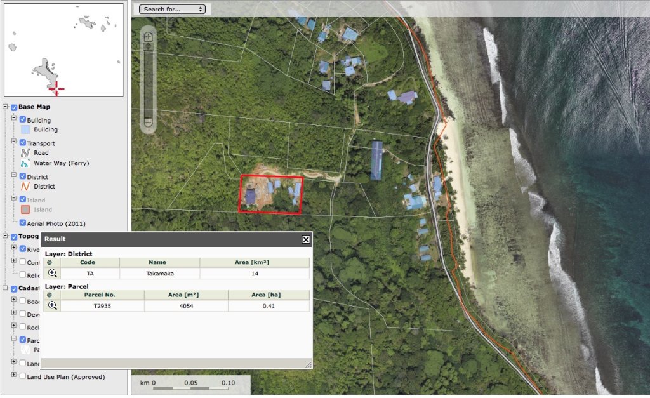Uncheck the Aerial Photo (2011) layer
650x398 pixels.
coord(23,223)
